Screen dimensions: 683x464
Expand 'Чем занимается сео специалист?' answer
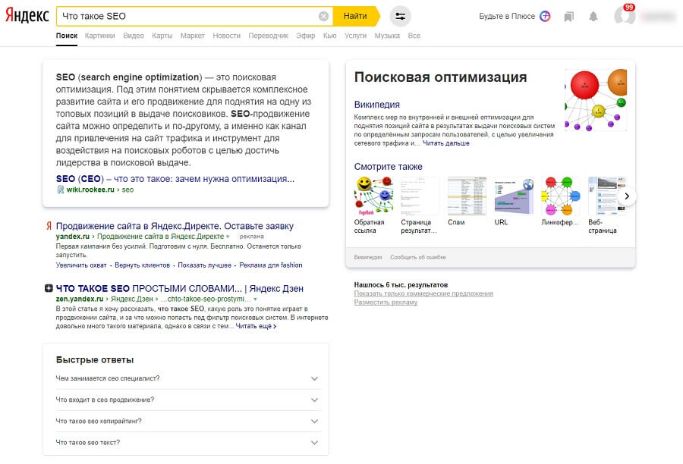coord(314,378)
